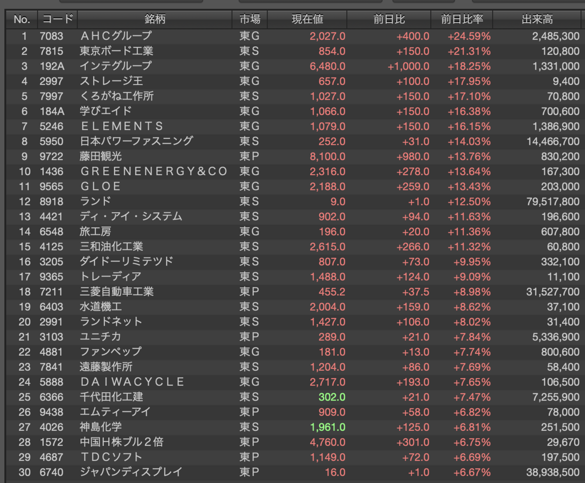Image resolution: width=585 pixels, height=483 pixels.
Task: Click change value +980.0
Action: 413,157
